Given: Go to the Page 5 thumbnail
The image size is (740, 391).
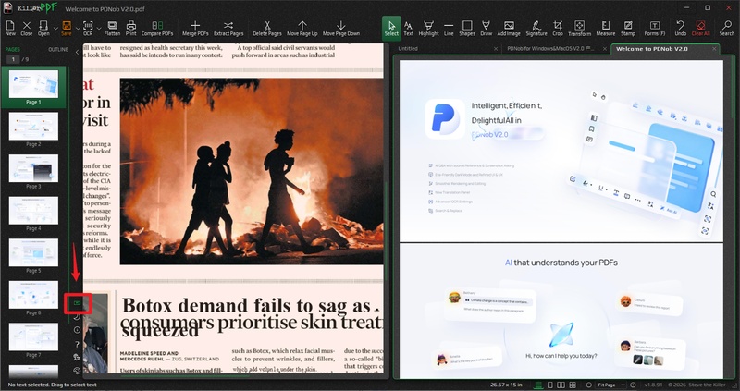Looking at the screenshot, I should (33, 252).
